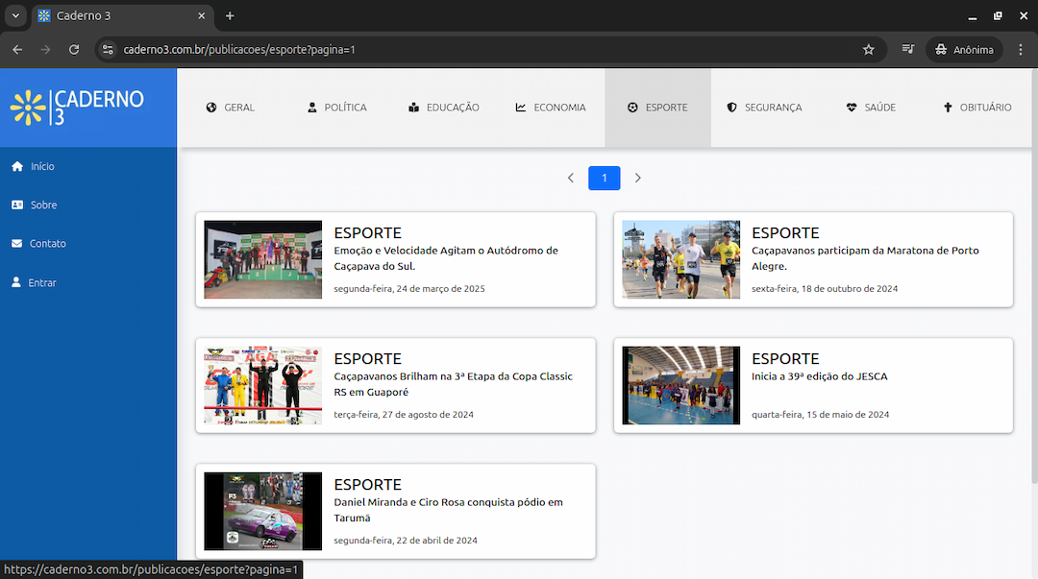Go forward in browser history
This screenshot has height=579, width=1038.
tap(46, 50)
